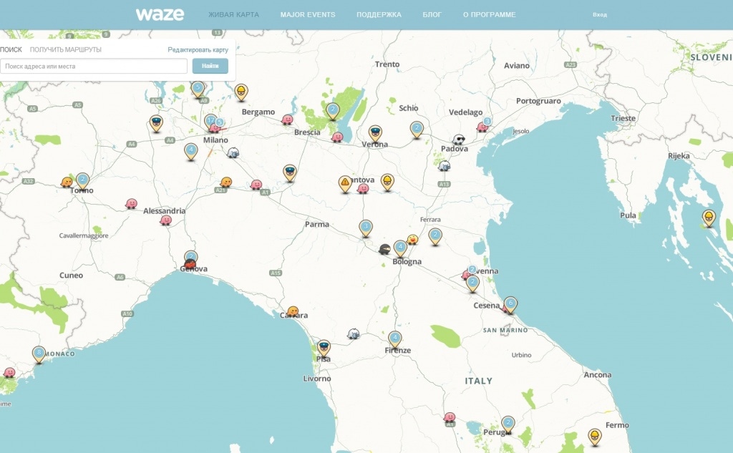Open the Редактировать карту link
Image resolution: width=733 pixels, height=453 pixels.
[x=199, y=49]
